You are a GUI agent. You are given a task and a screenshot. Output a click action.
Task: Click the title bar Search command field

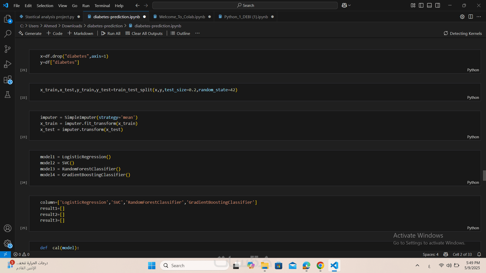(x=245, y=5)
